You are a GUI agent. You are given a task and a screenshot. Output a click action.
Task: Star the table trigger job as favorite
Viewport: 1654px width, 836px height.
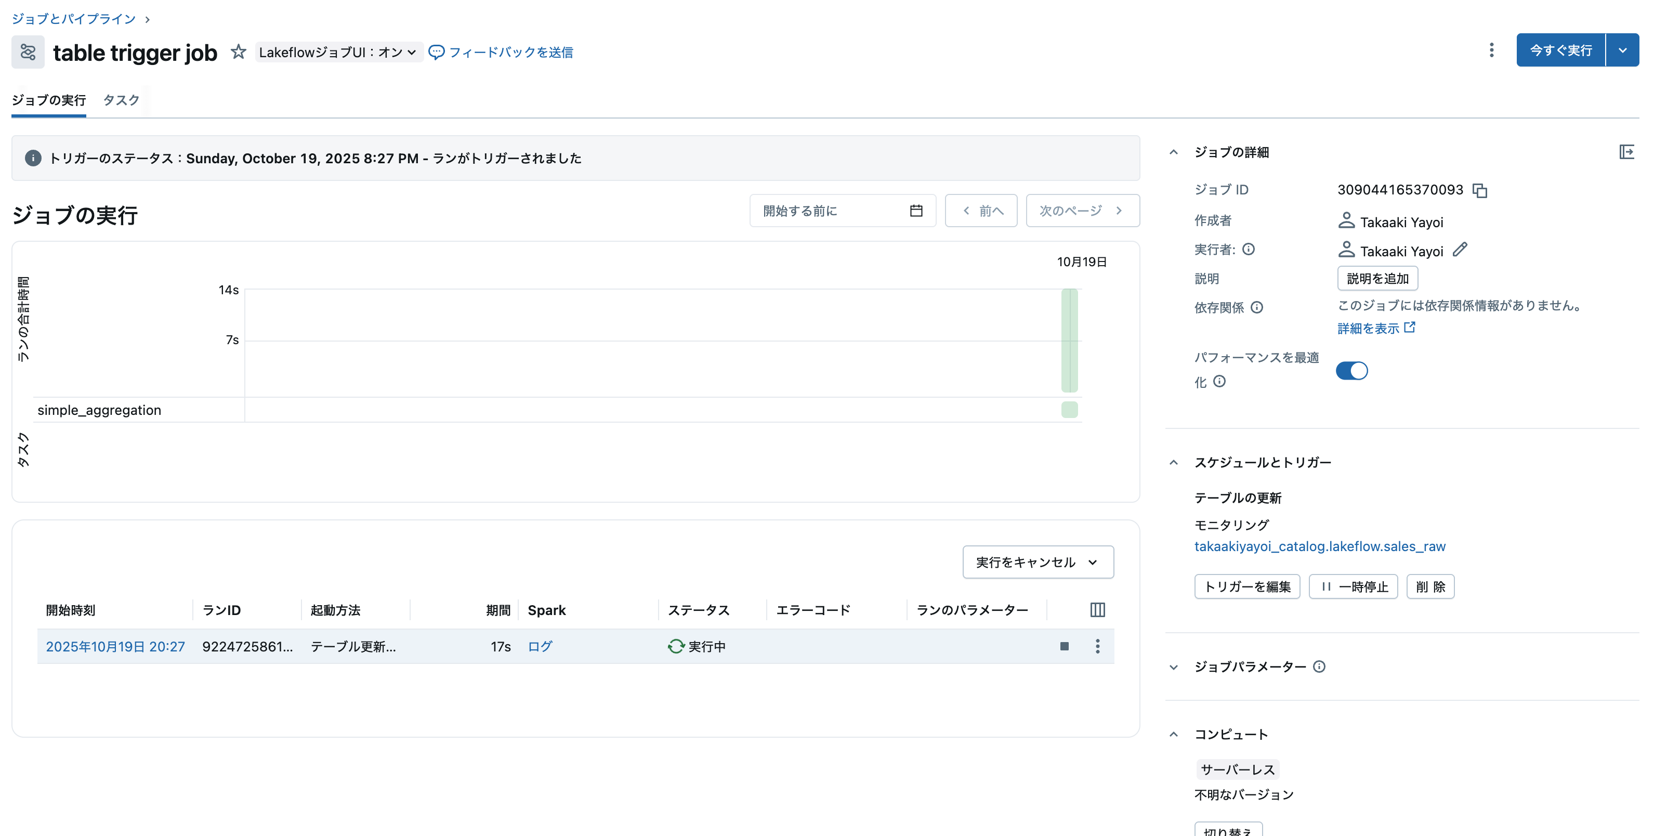(238, 51)
